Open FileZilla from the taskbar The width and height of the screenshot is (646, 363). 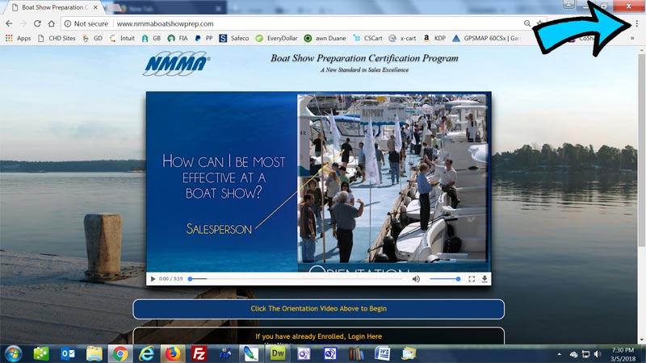pos(199,353)
